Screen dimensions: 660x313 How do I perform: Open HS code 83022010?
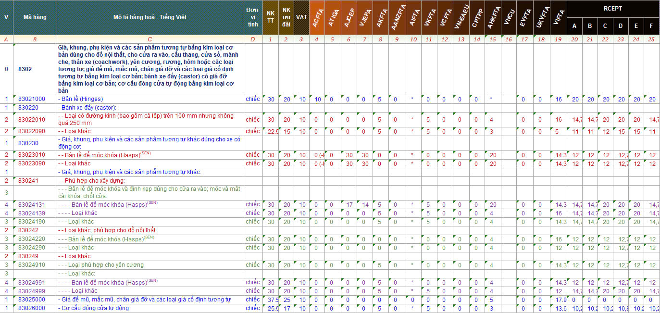point(32,120)
